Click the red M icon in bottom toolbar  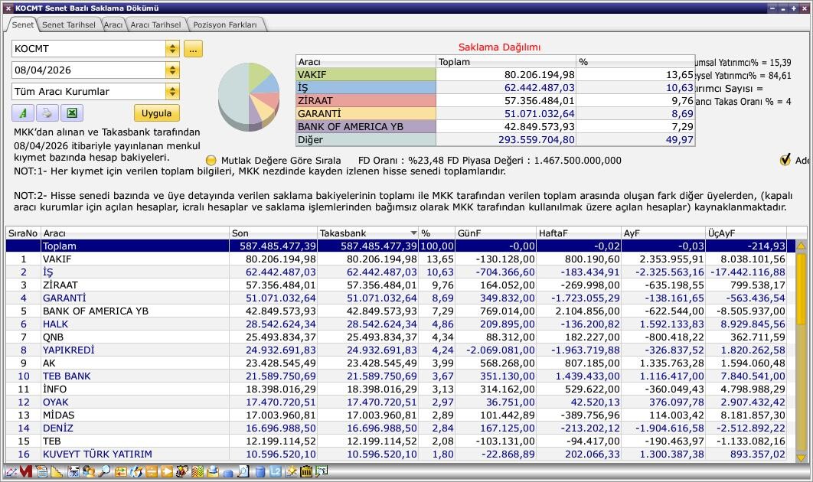pos(26,472)
